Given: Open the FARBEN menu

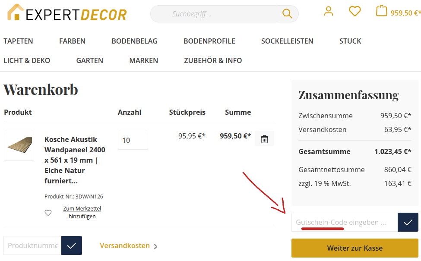Looking at the screenshot, I should point(72,41).
